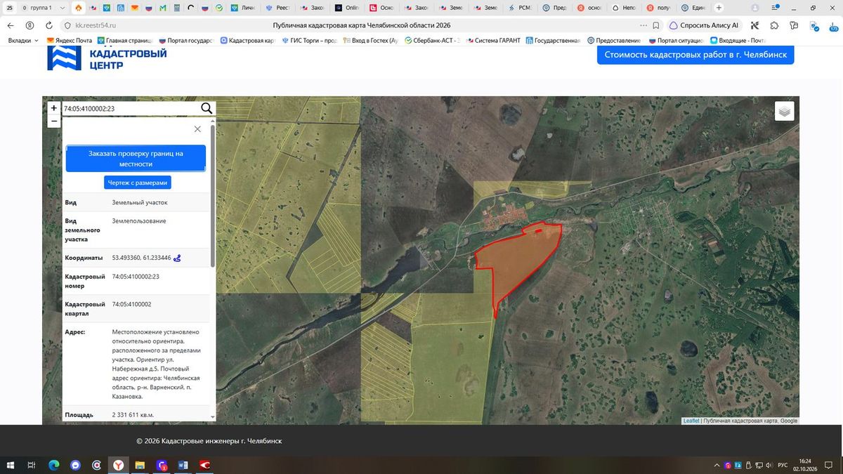Switch to the Online browser tab
Screen dimensions: 843x474
pos(348,8)
